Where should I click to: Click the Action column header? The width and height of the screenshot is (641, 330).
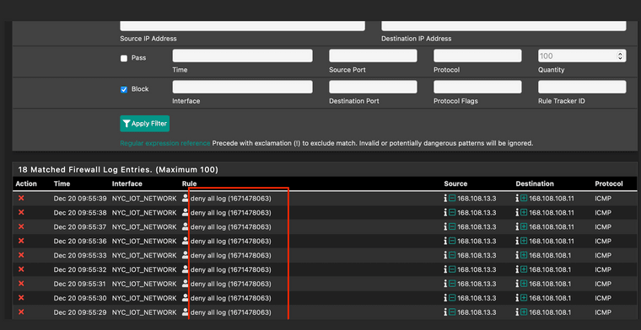[x=26, y=184]
